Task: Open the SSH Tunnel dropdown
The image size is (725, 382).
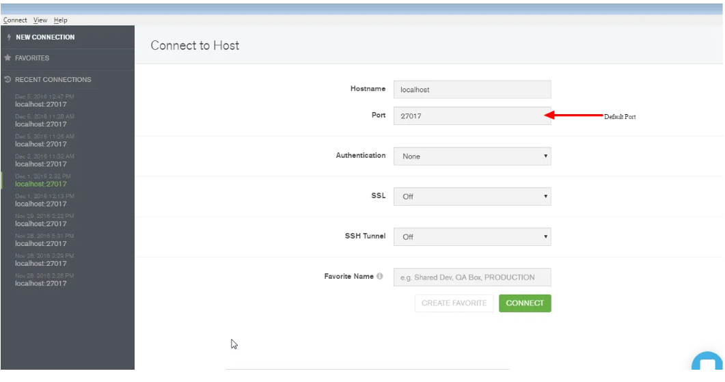Action: click(471, 237)
